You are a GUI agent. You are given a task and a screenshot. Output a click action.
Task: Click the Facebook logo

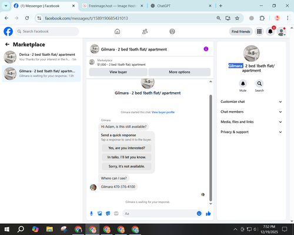(x=8, y=31)
